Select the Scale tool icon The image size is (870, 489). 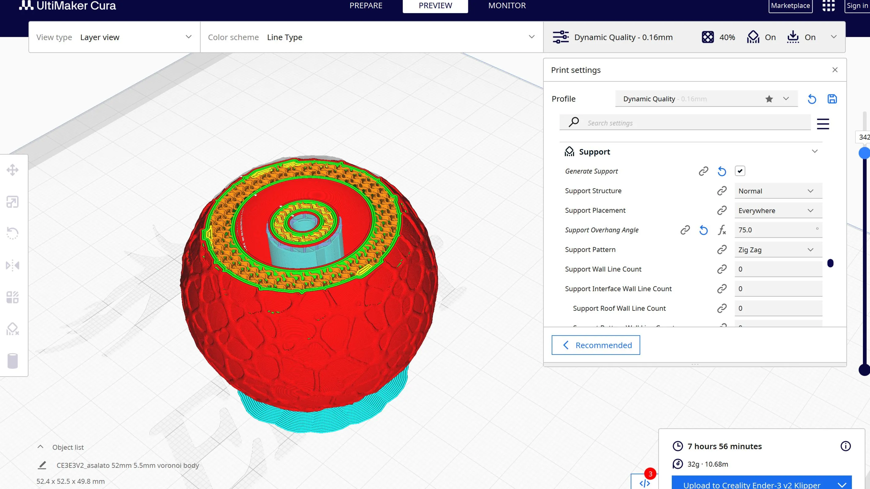click(x=13, y=202)
